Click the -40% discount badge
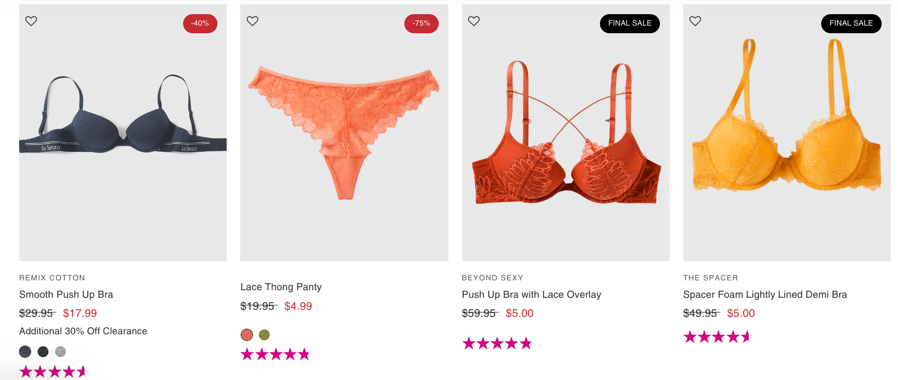Screen dimensions: 898x380 (x=200, y=23)
